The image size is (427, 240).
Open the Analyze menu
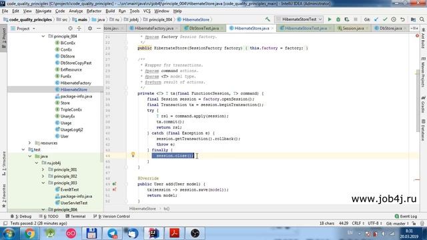(75, 11)
